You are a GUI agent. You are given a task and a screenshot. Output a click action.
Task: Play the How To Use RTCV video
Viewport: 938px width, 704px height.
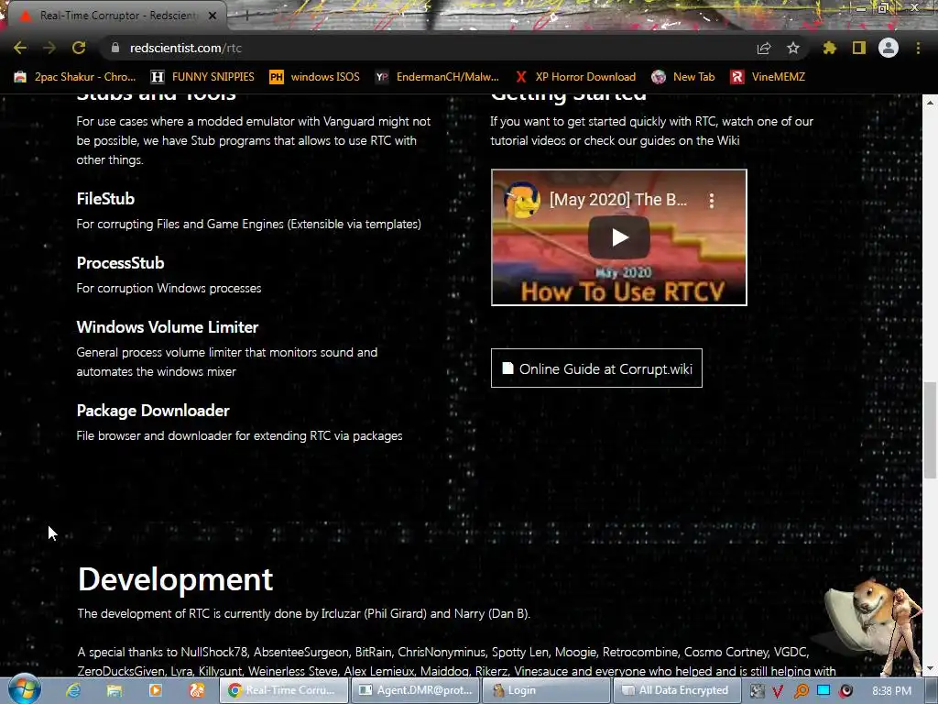click(x=619, y=237)
